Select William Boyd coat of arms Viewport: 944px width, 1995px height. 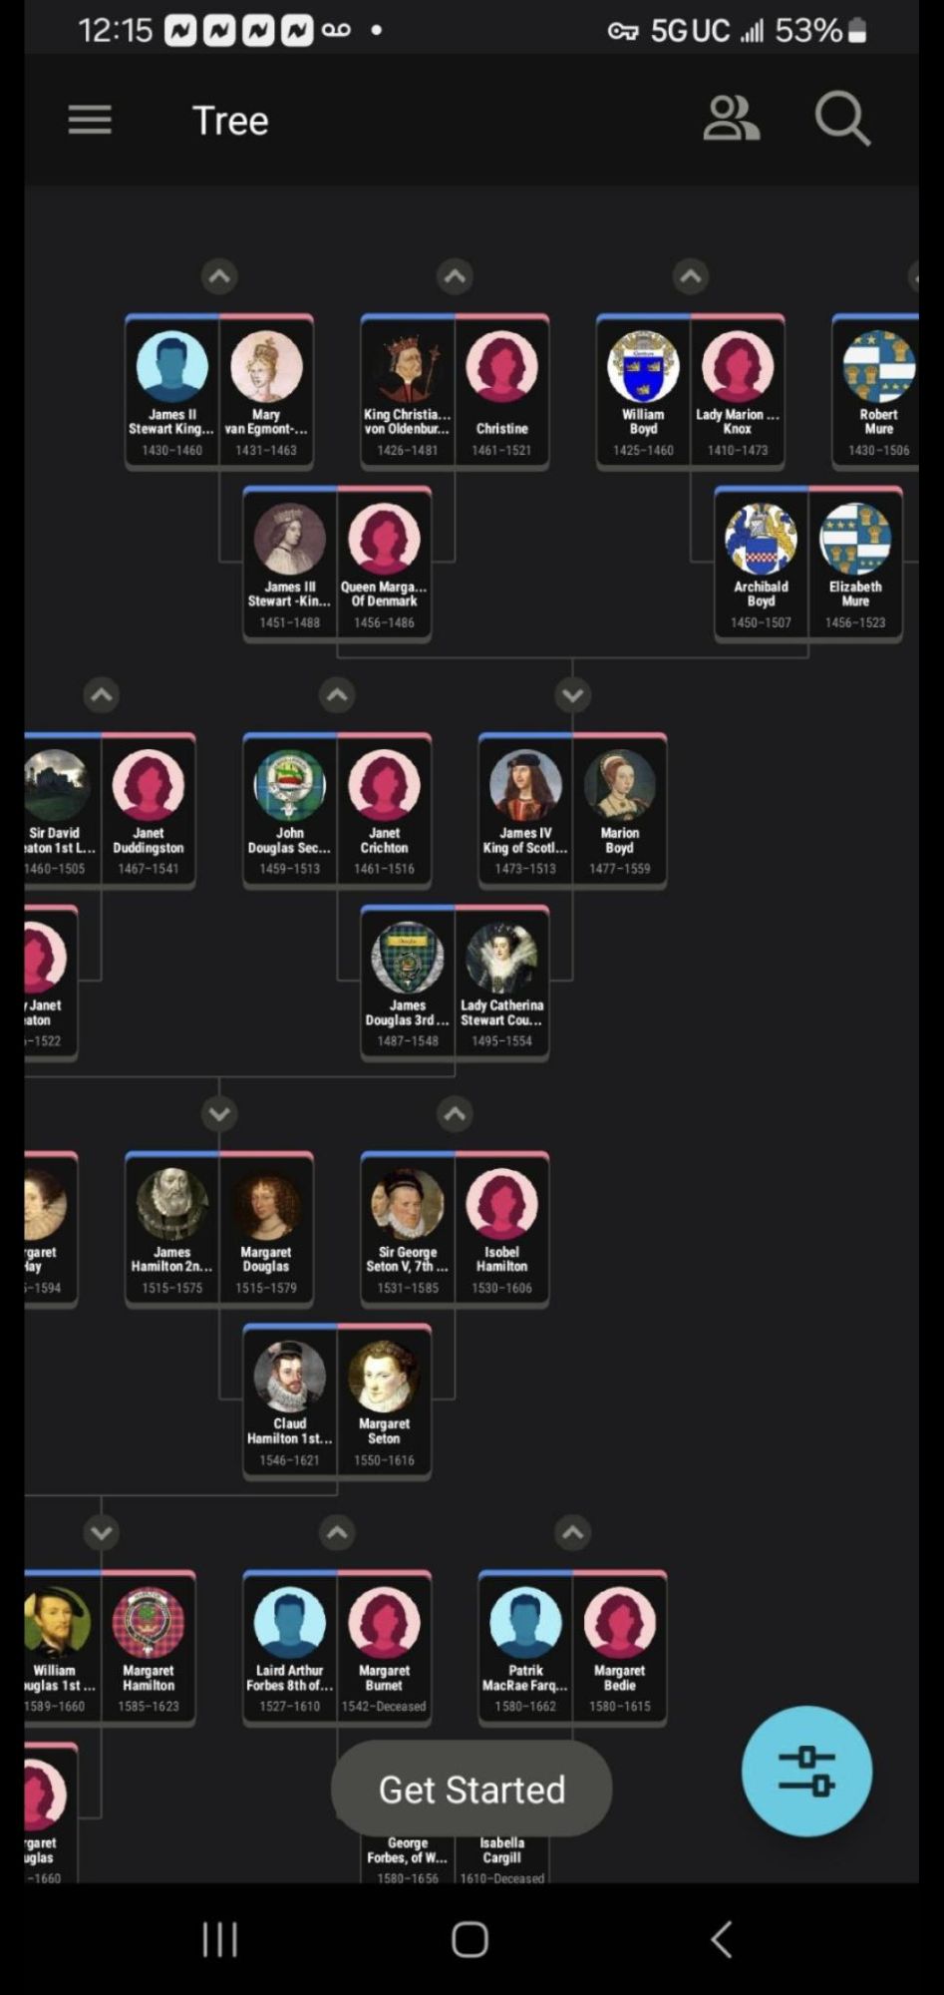[x=643, y=368]
